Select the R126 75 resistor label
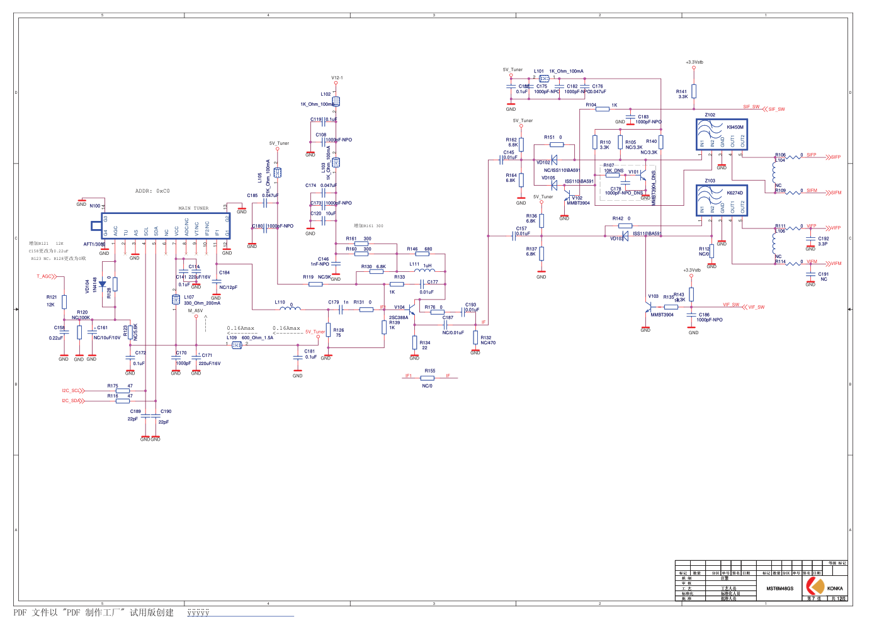This screenshot has height=625, width=884. click(x=339, y=332)
